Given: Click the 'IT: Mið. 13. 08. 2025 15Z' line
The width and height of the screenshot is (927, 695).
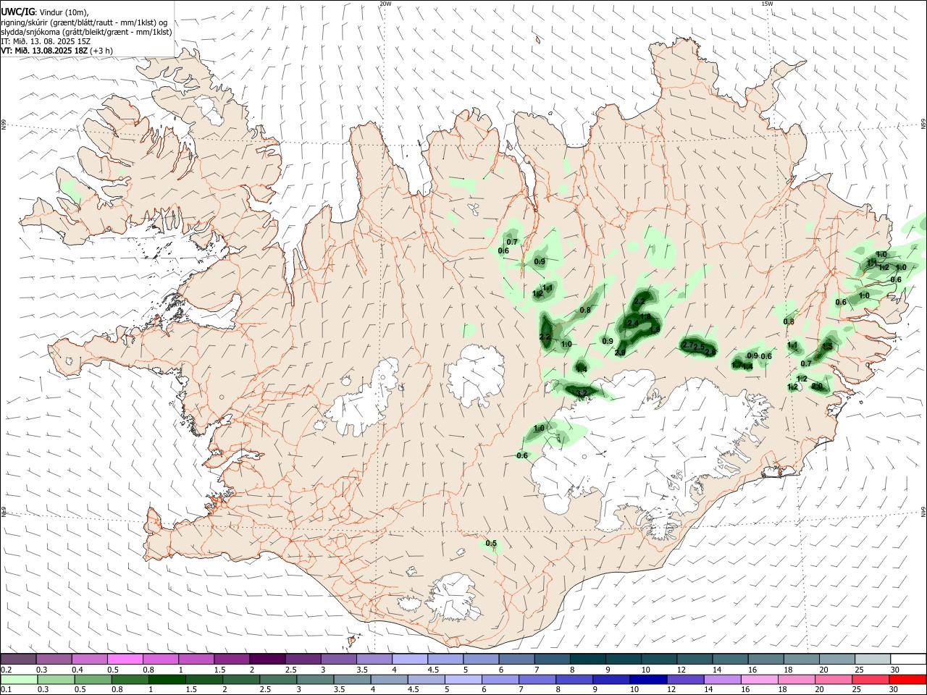Looking at the screenshot, I should click(46, 41).
